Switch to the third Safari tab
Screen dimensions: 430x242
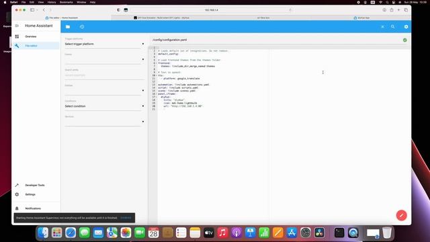[x=263, y=18]
